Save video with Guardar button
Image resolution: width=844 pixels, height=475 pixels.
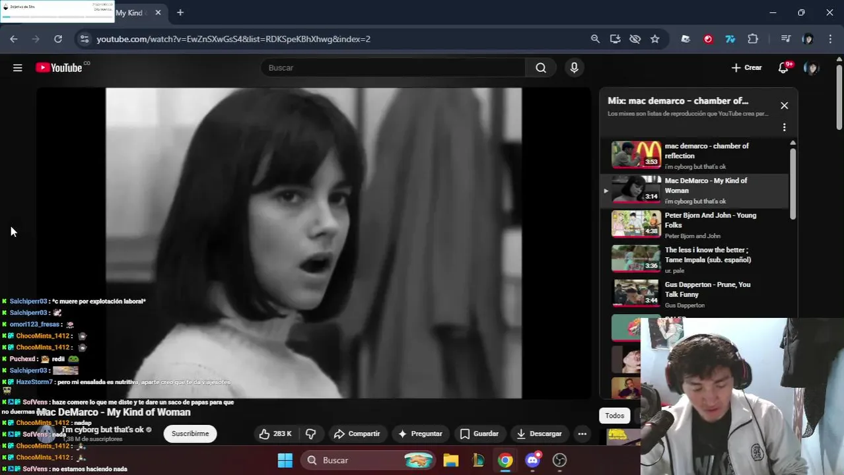pos(479,433)
